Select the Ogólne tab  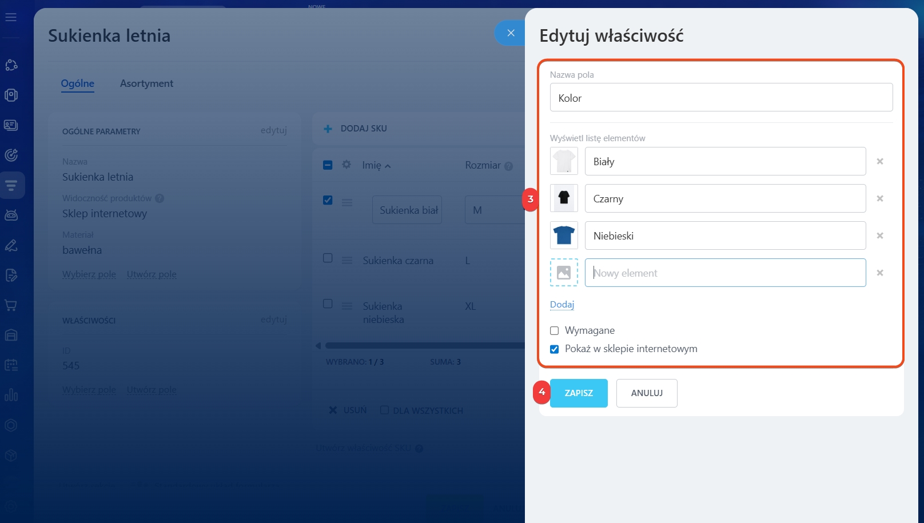click(77, 83)
